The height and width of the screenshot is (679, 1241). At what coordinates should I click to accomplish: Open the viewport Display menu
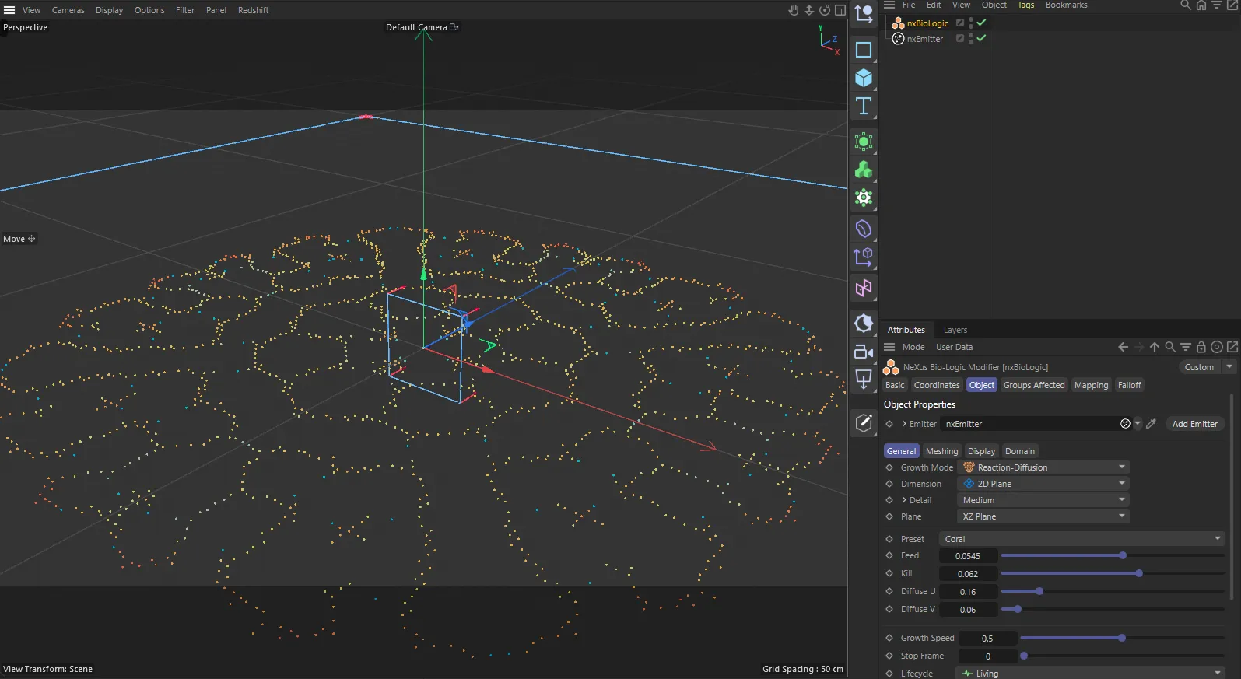[x=109, y=10]
